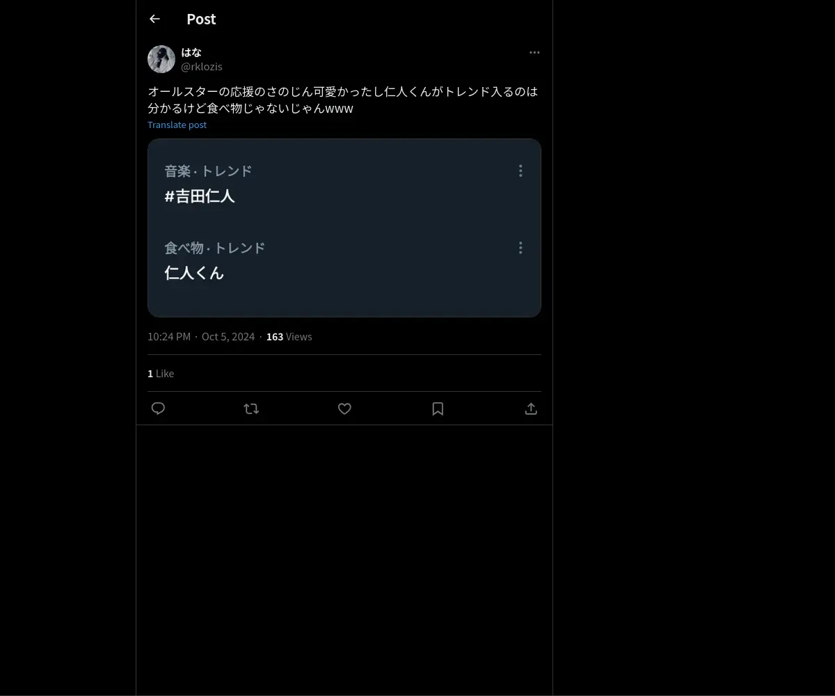835x696 pixels.
Task: Reply to the post with the comment icon
Action: coord(158,409)
